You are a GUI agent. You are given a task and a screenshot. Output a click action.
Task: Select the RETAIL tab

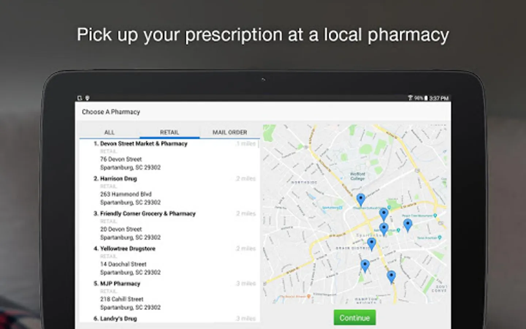pos(169,132)
